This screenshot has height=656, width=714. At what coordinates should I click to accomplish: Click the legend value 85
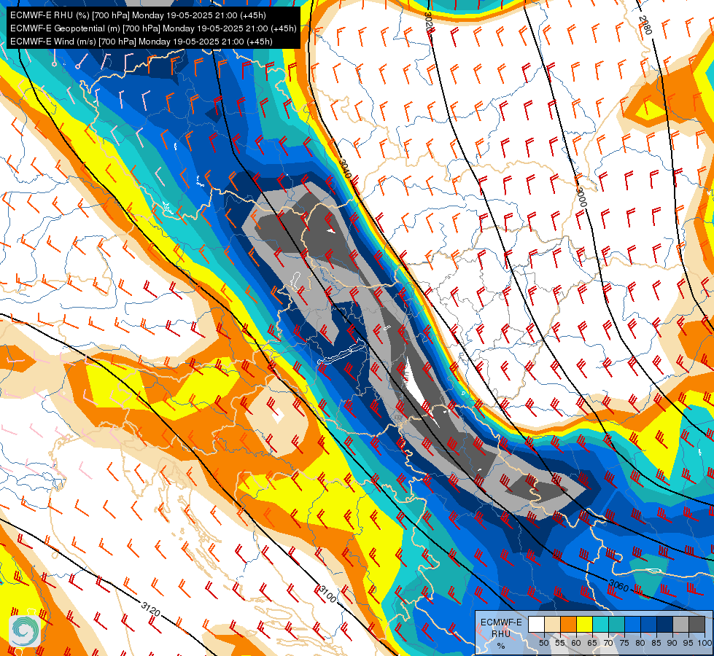(x=656, y=643)
